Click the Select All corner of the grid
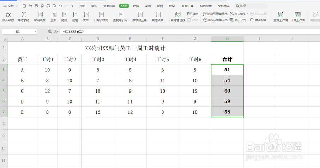This screenshot has height=168, width=320. (4, 39)
